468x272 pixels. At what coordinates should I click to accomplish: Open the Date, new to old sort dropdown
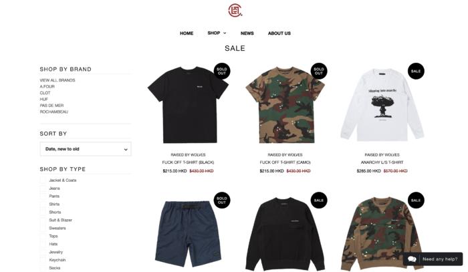86,149
